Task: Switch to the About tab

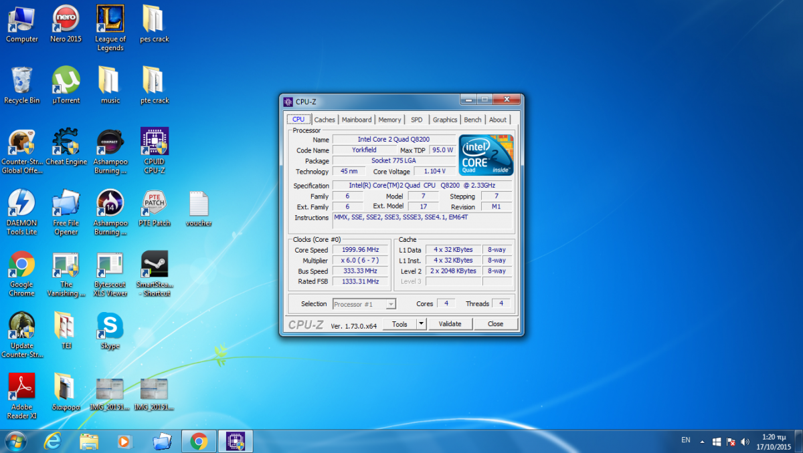Action: pos(498,120)
